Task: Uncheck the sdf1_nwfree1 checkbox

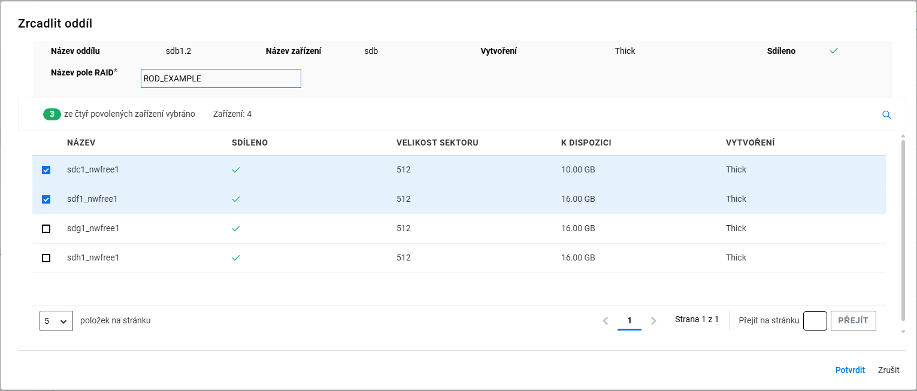Action: [46, 199]
